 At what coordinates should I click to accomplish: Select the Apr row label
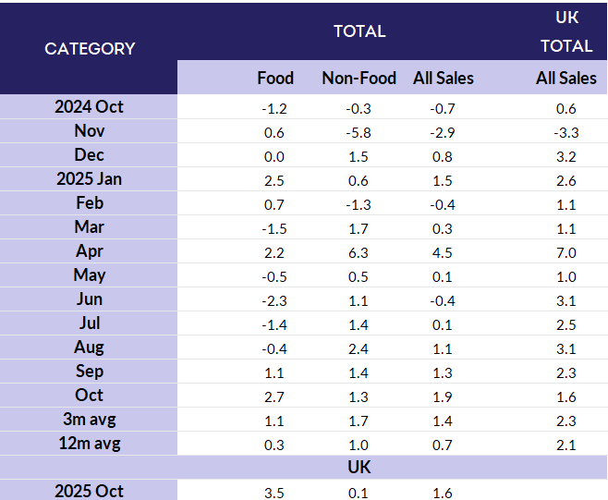tap(89, 251)
